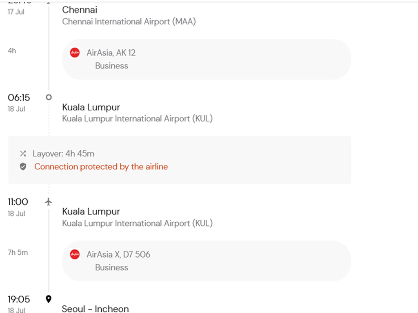Expand the AK 12 Business flight card
Viewport: 418px width, 313px height.
pyautogui.click(x=206, y=59)
